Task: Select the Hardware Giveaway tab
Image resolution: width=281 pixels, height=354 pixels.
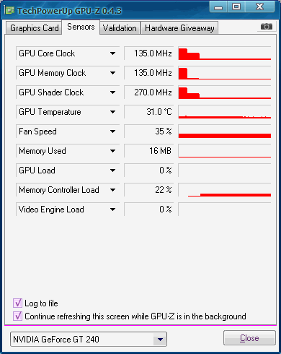Action: (179, 28)
